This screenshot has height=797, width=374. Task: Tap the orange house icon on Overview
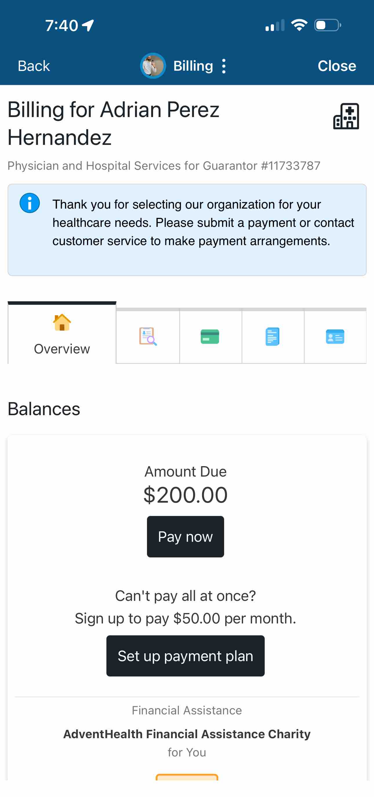click(x=62, y=322)
